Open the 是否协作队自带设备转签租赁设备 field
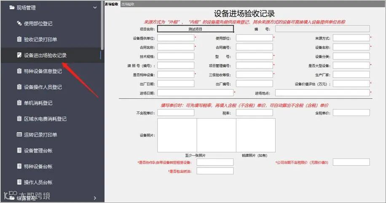The image size is (386, 203). click(x=215, y=162)
